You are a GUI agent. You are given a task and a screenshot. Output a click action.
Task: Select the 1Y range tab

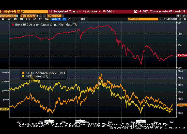pyautogui.click(x=35, y=19)
